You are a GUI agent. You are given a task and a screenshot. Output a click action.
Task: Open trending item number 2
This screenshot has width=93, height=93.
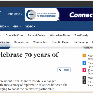tap(84, 63)
